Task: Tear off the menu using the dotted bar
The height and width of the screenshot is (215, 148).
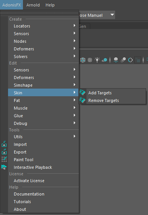Action: [x=39, y=13]
